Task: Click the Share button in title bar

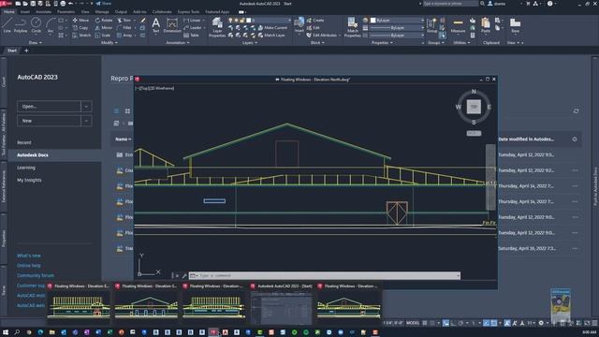Action: pos(103,4)
